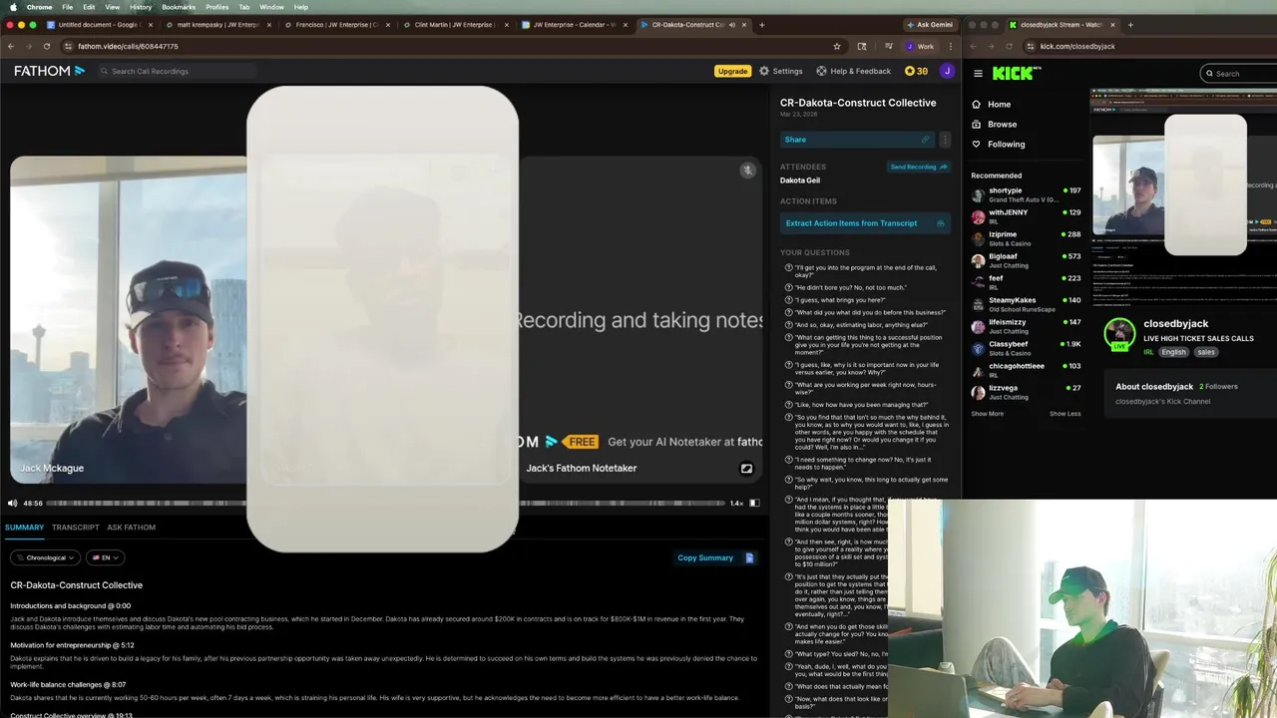Mute the video with the speaker icon
The image size is (1277, 718).
pyautogui.click(x=13, y=503)
